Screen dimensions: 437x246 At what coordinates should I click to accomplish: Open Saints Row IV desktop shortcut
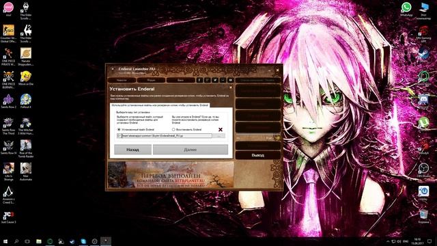click(x=8, y=148)
